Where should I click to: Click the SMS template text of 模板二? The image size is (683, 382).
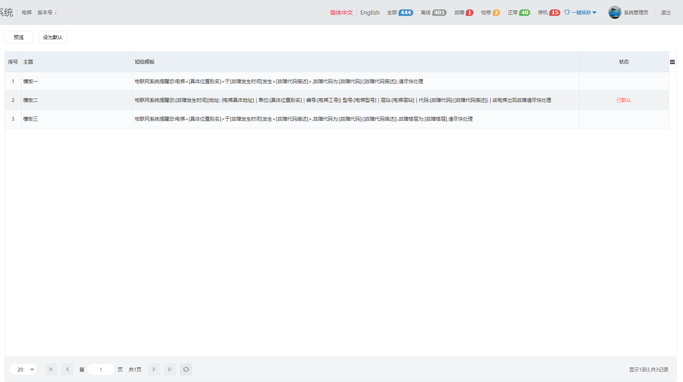(343, 100)
